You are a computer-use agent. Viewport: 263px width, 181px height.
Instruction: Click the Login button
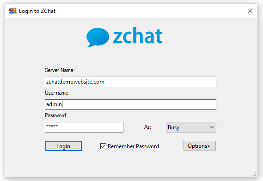pyautogui.click(x=63, y=146)
